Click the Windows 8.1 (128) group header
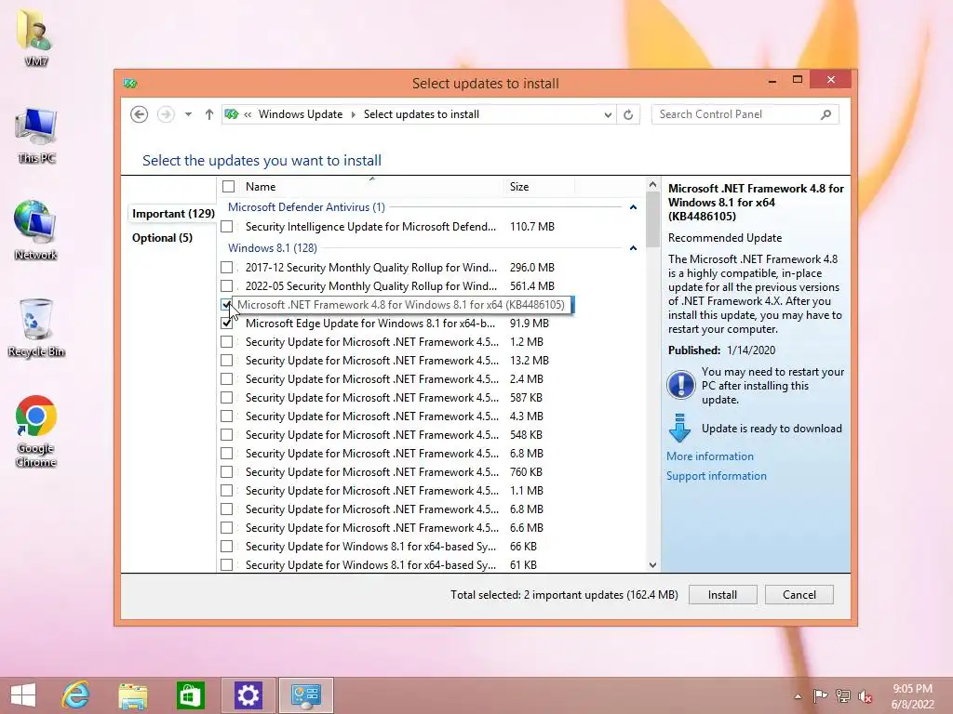Screen dimensions: 953x714 click(273, 247)
